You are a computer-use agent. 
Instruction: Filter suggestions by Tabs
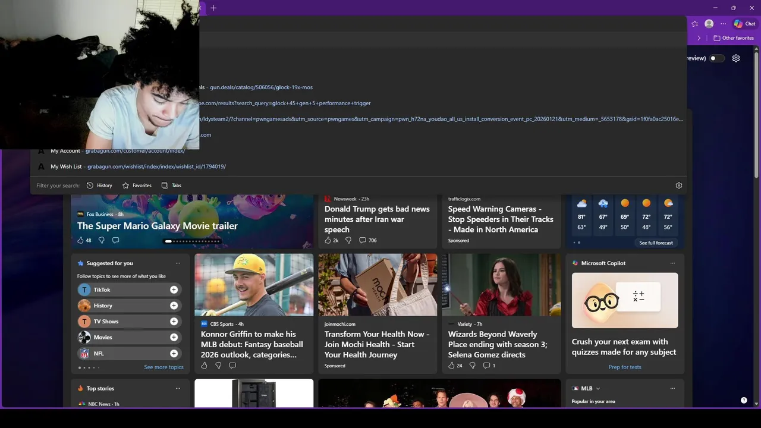pyautogui.click(x=171, y=185)
